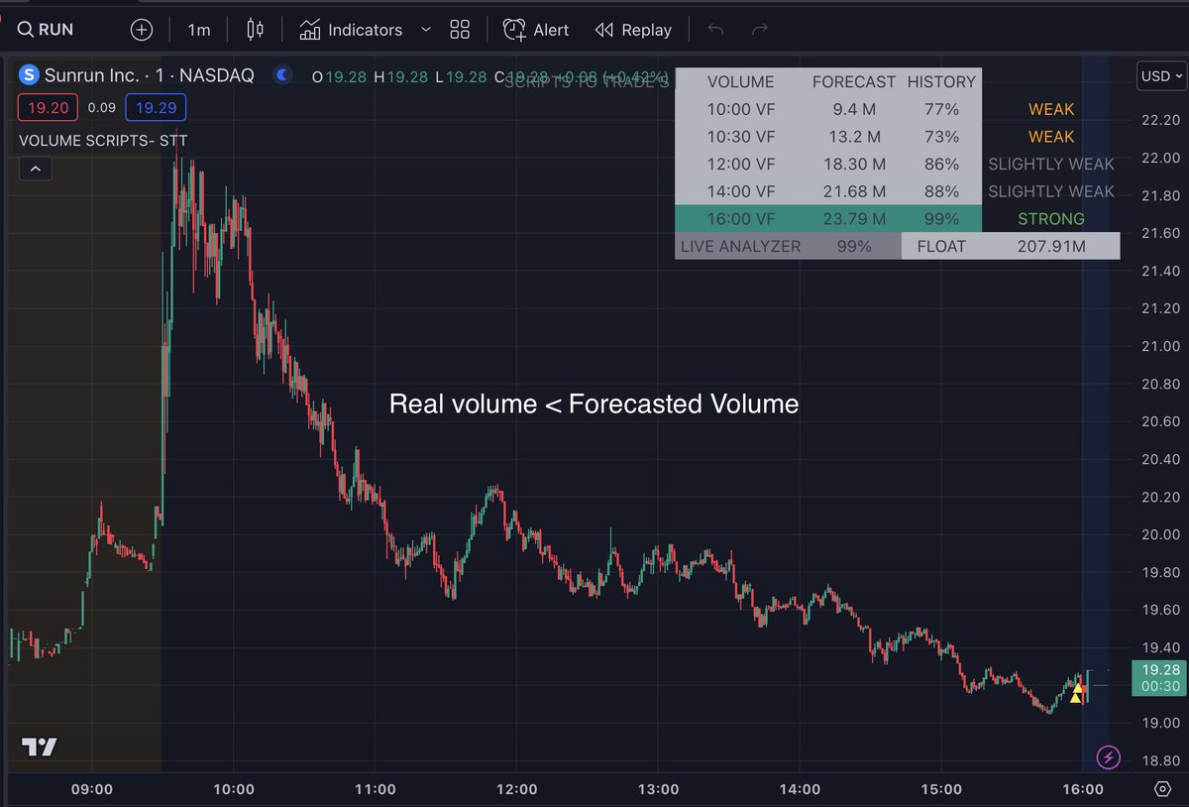Click the FORECAST column header
This screenshot has width=1189, height=807.
point(854,82)
